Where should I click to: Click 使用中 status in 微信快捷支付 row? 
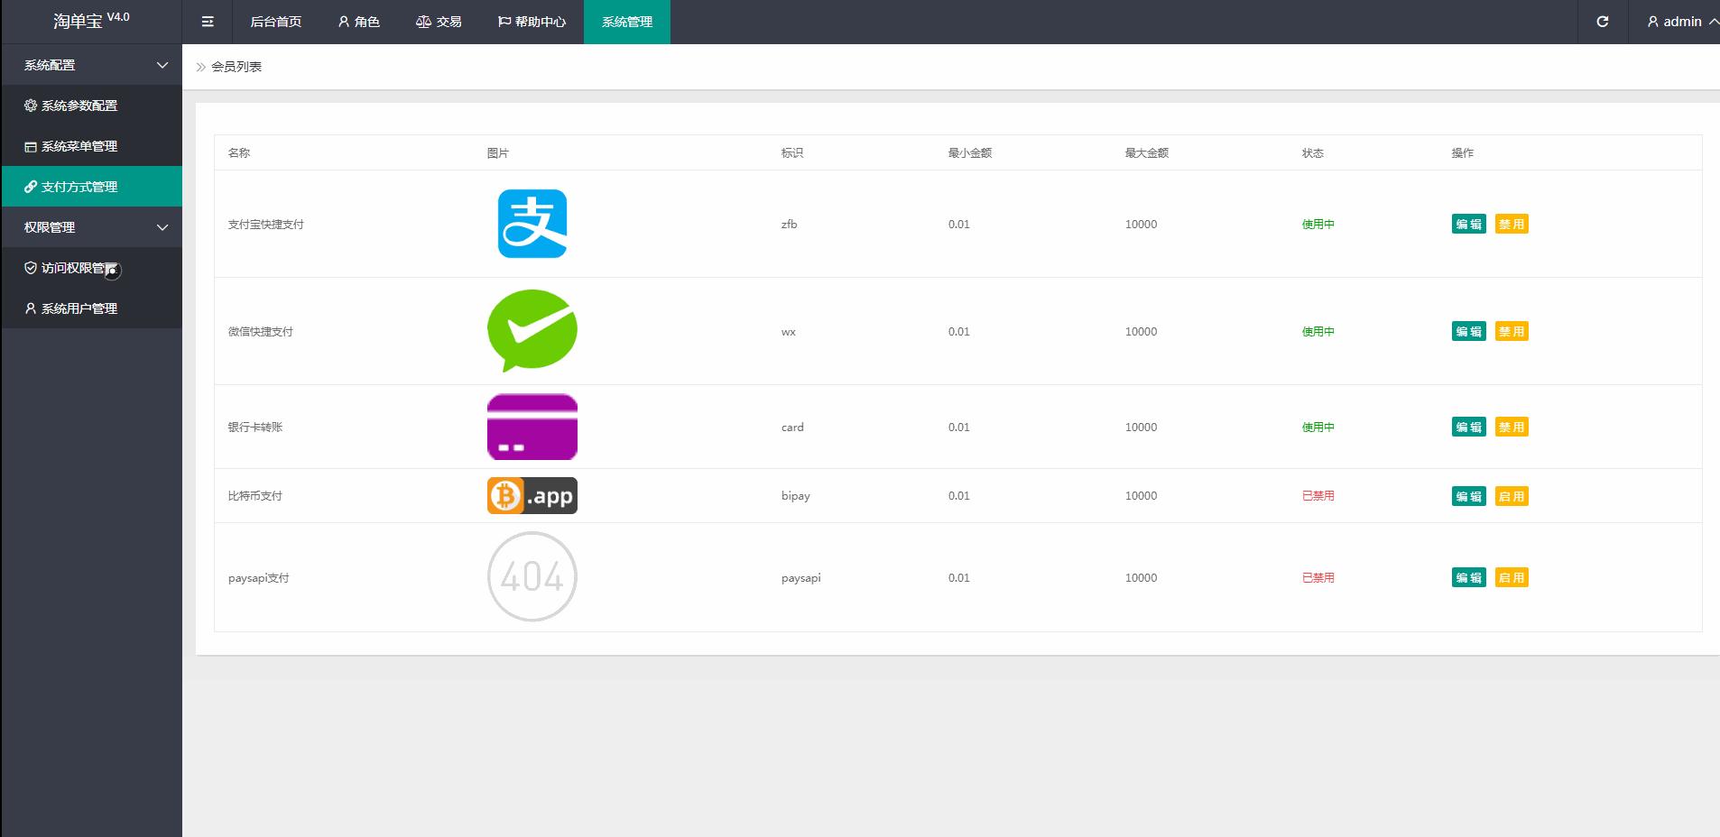[1318, 332]
